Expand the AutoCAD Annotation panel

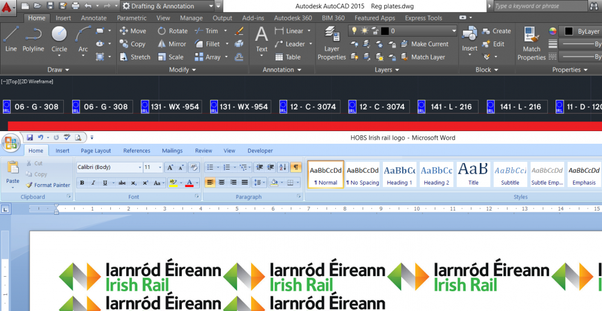point(282,70)
